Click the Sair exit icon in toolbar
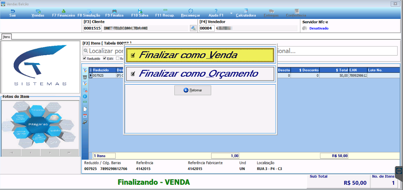The image size is (403, 190). coord(13,11)
